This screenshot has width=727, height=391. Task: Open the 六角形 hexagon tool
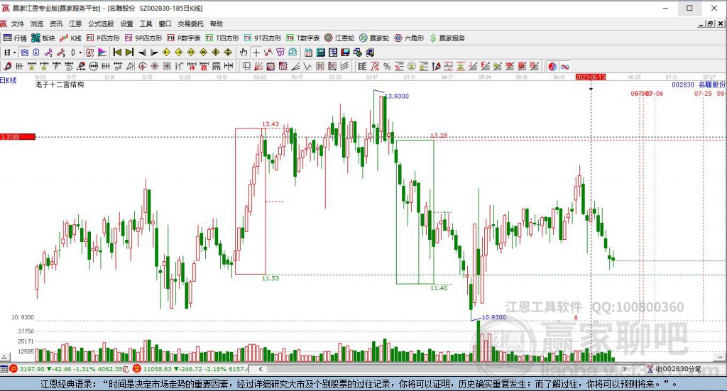point(409,38)
